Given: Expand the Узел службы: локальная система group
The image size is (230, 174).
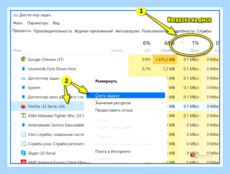Looking at the screenshot, I should (x=15, y=134).
